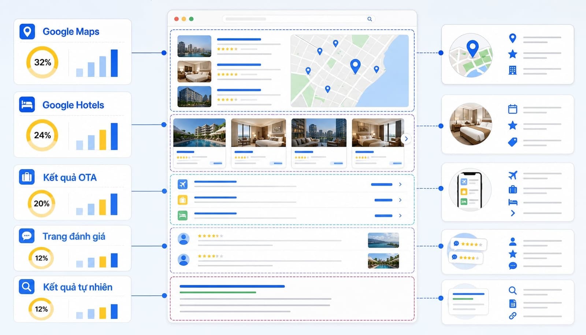
Task: Open the first hotel thumbnail with skyline
Action: click(x=194, y=46)
